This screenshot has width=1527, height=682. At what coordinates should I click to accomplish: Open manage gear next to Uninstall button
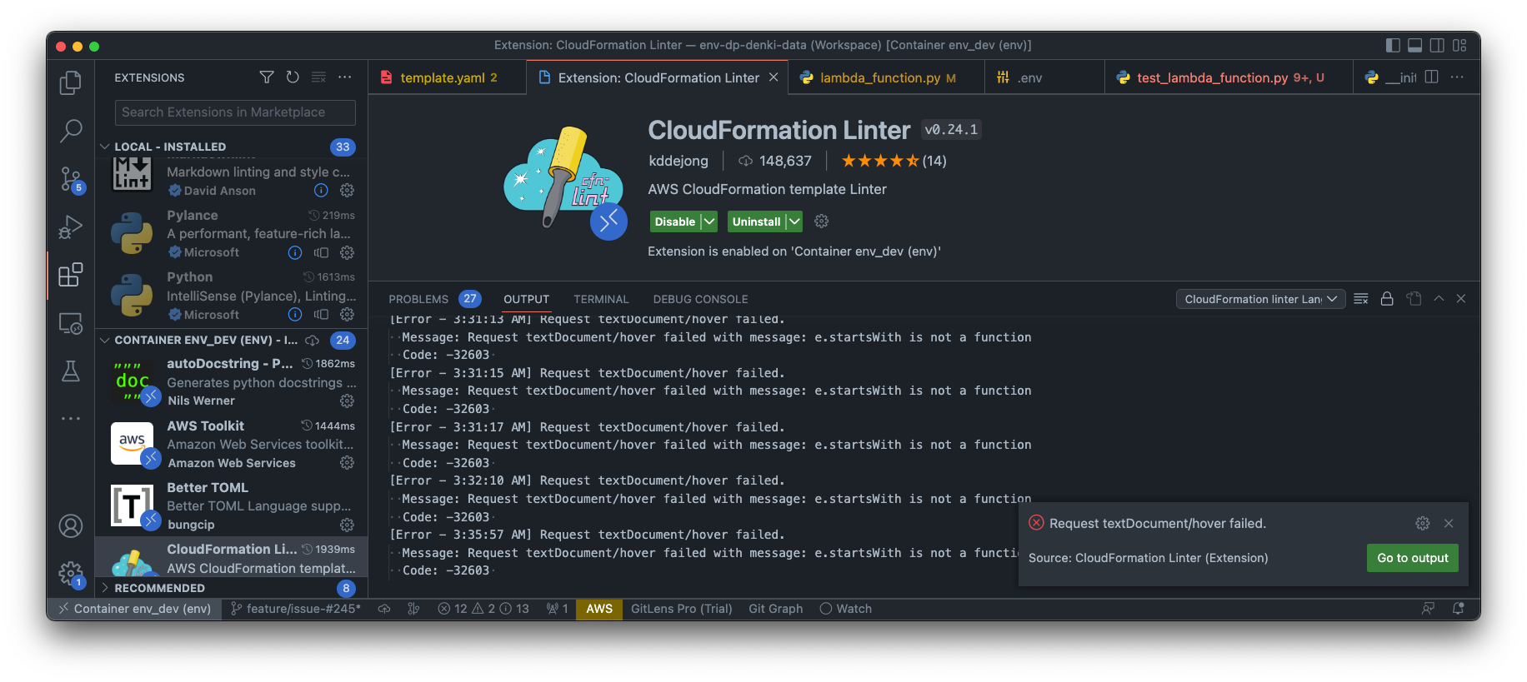822,222
